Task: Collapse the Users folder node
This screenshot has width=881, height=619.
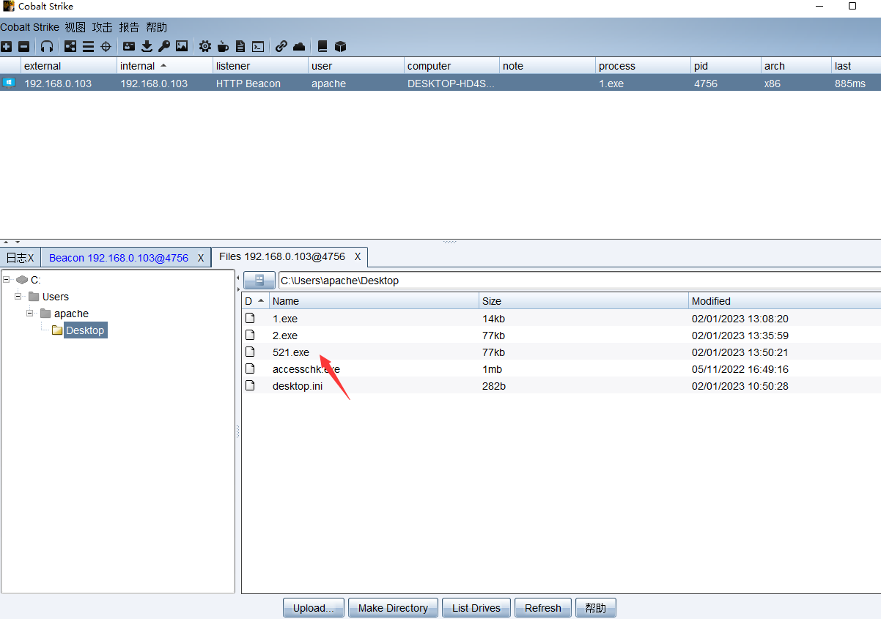Action: [18, 297]
